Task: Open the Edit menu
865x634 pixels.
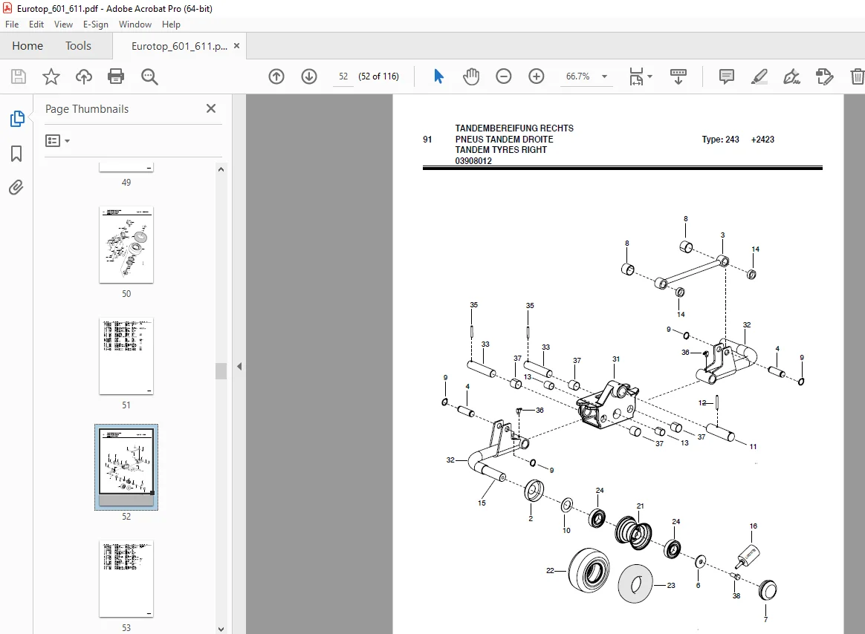Action: [x=36, y=24]
